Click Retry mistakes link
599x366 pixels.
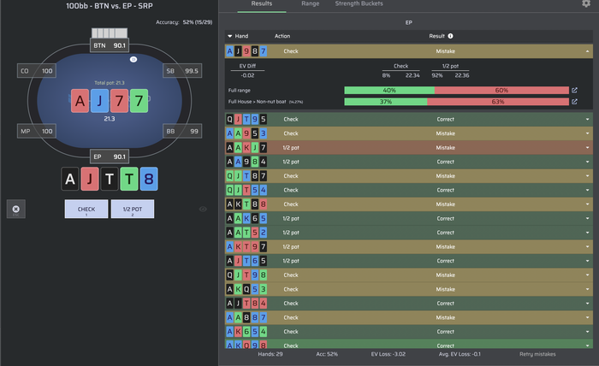(537, 354)
